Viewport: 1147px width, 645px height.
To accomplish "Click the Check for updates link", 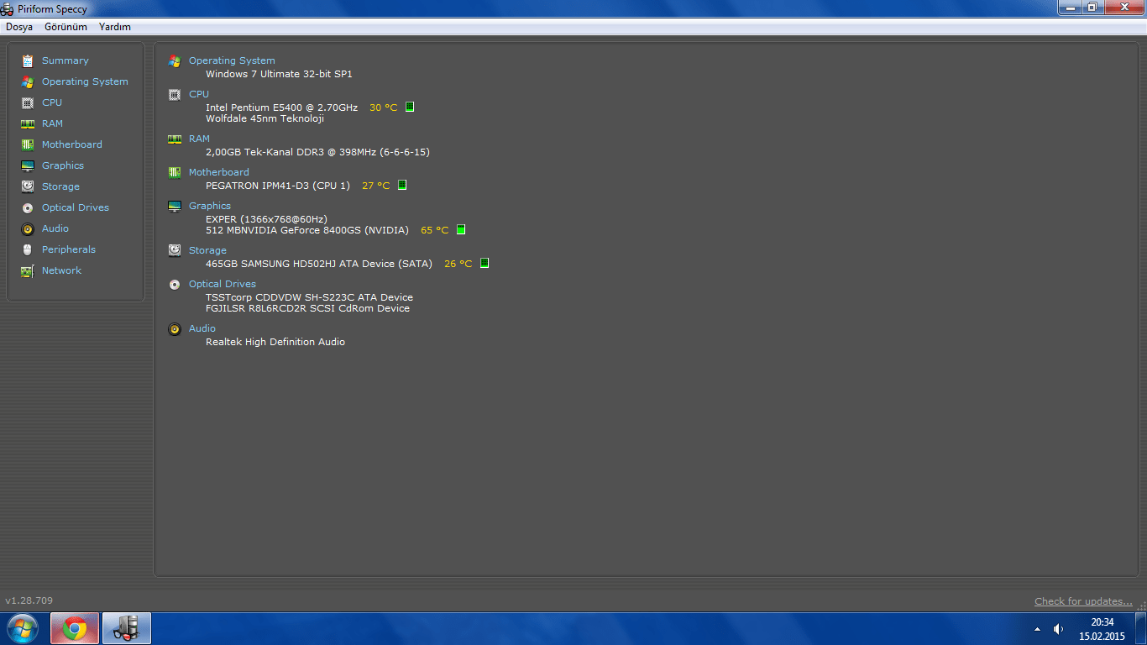I will 1083,601.
